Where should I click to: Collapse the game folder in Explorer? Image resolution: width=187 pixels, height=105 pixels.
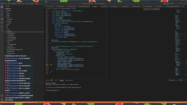(x=8, y=30)
